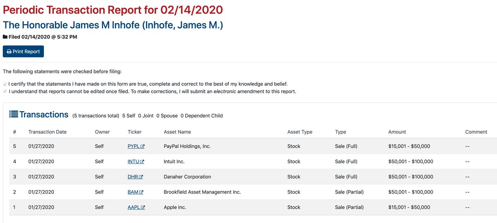Select the PayPal Holdings, Inc. asset name
This screenshot has width=497, height=223.
[187, 146]
